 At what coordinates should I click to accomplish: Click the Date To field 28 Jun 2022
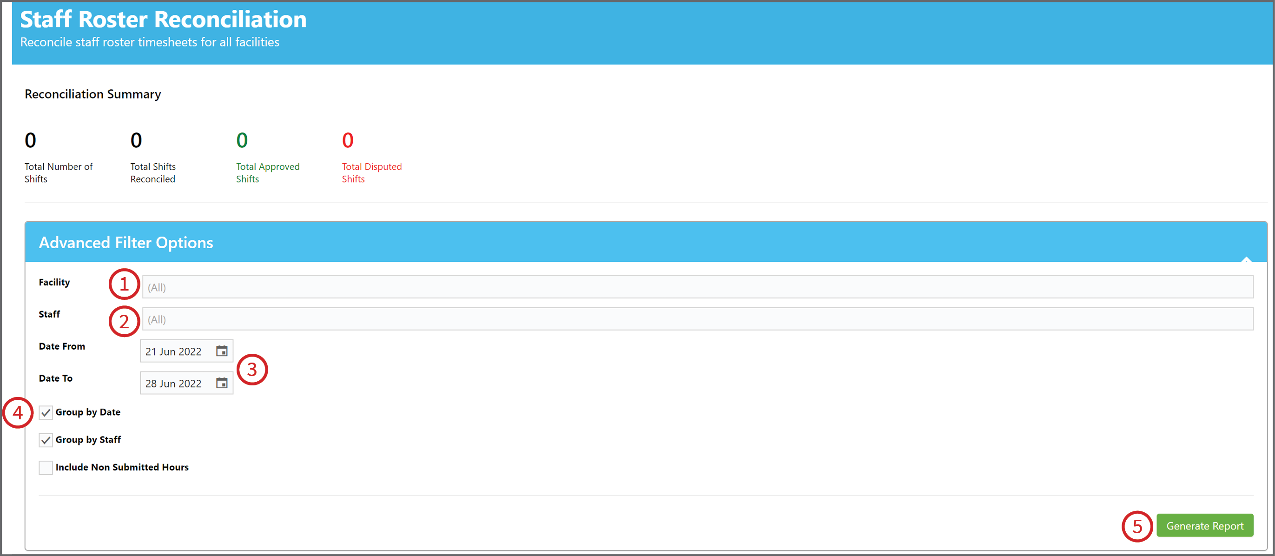[x=186, y=384]
